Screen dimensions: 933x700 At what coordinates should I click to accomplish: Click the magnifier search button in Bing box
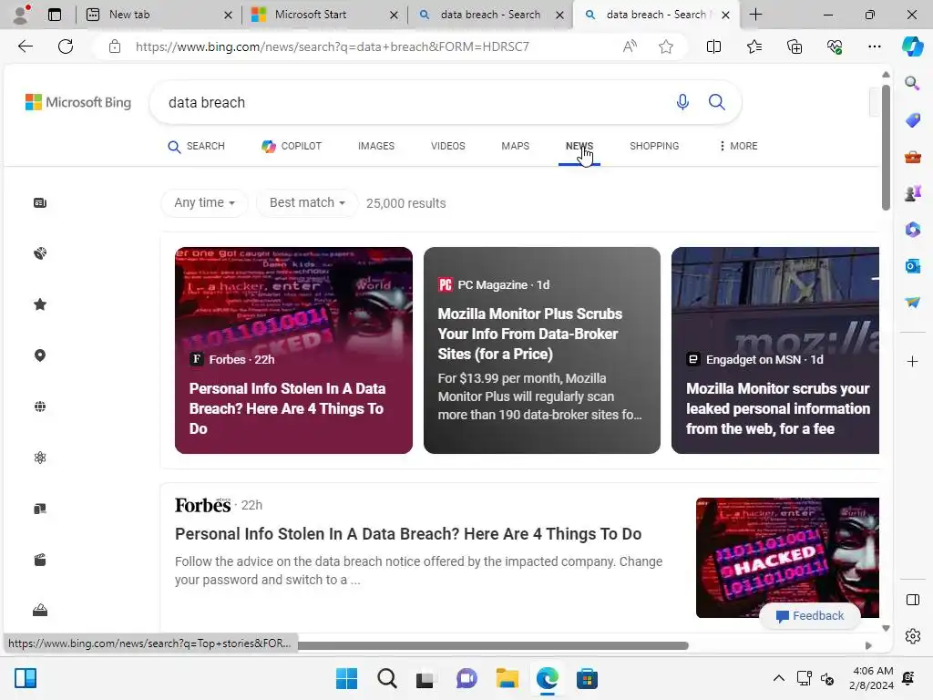(716, 102)
